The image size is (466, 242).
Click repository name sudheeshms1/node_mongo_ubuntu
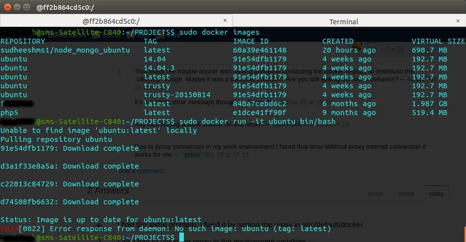pyautogui.click(x=65, y=50)
